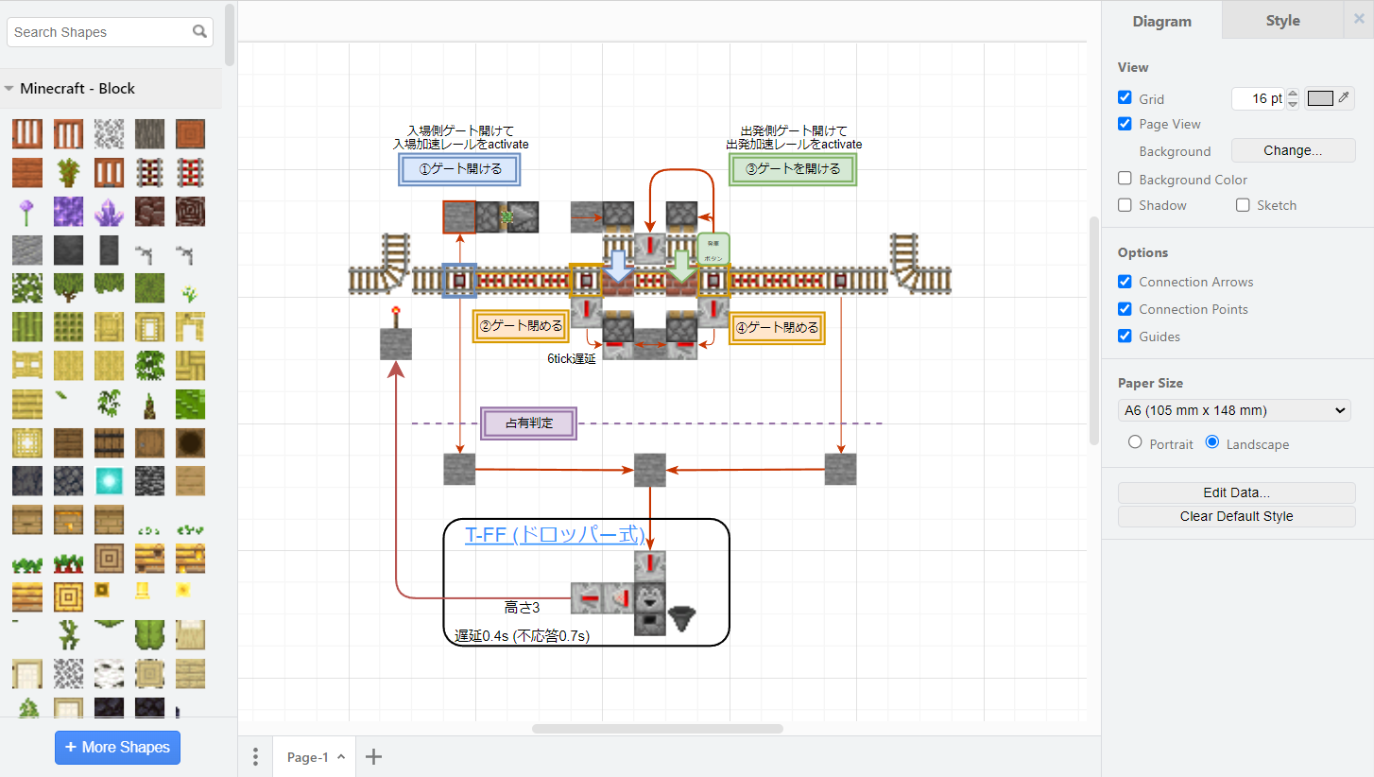Image resolution: width=1374 pixels, height=777 pixels.
Task: Select the Portrait orientation radio button
Action: (x=1135, y=442)
